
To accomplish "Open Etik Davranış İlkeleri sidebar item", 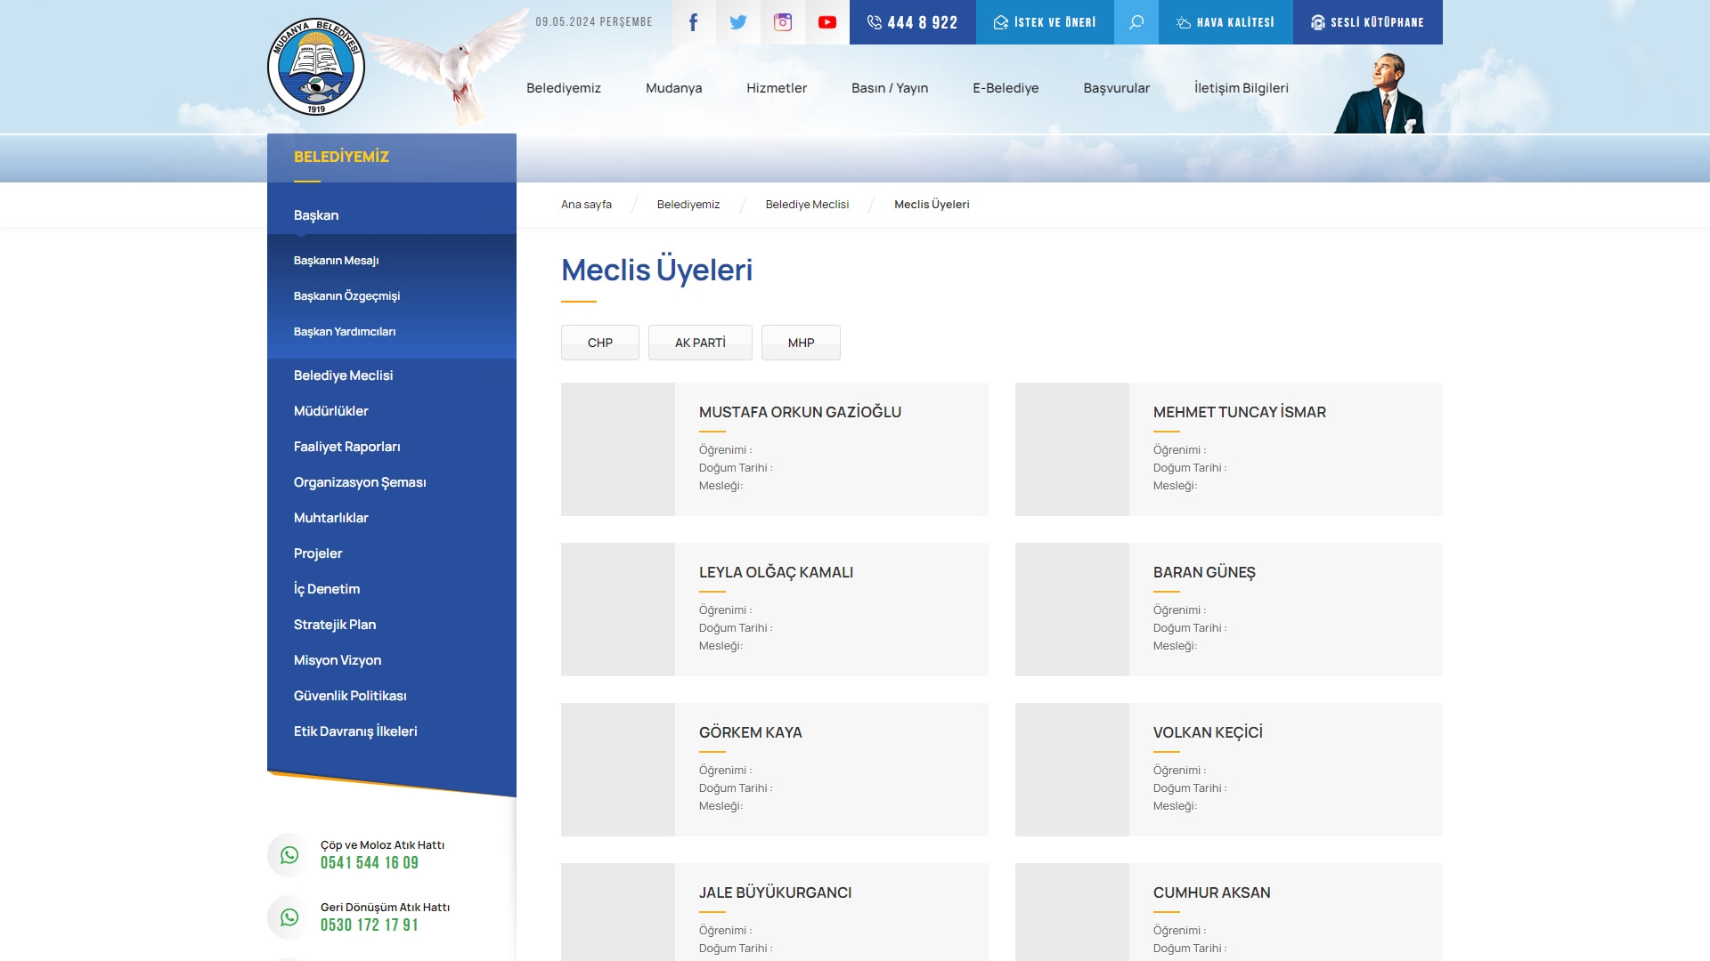I will pyautogui.click(x=355, y=731).
